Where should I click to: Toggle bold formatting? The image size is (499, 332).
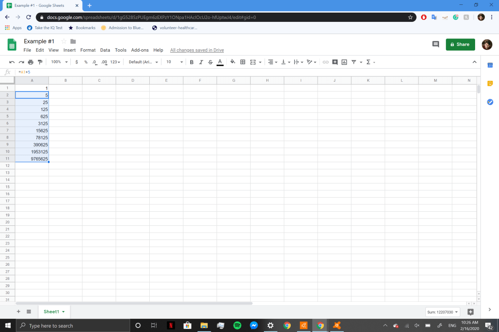click(192, 62)
